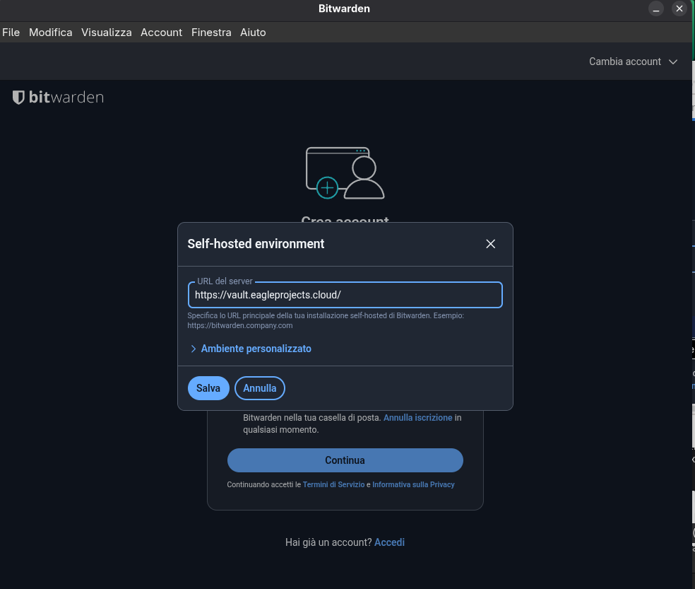Open the Account menu
The image size is (695, 589).
tap(161, 33)
